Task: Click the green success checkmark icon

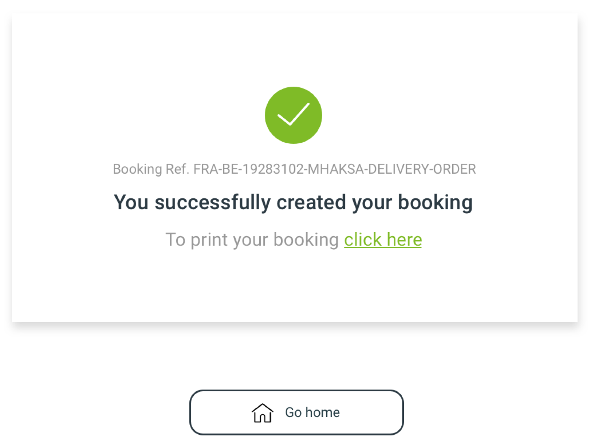Action: [293, 115]
